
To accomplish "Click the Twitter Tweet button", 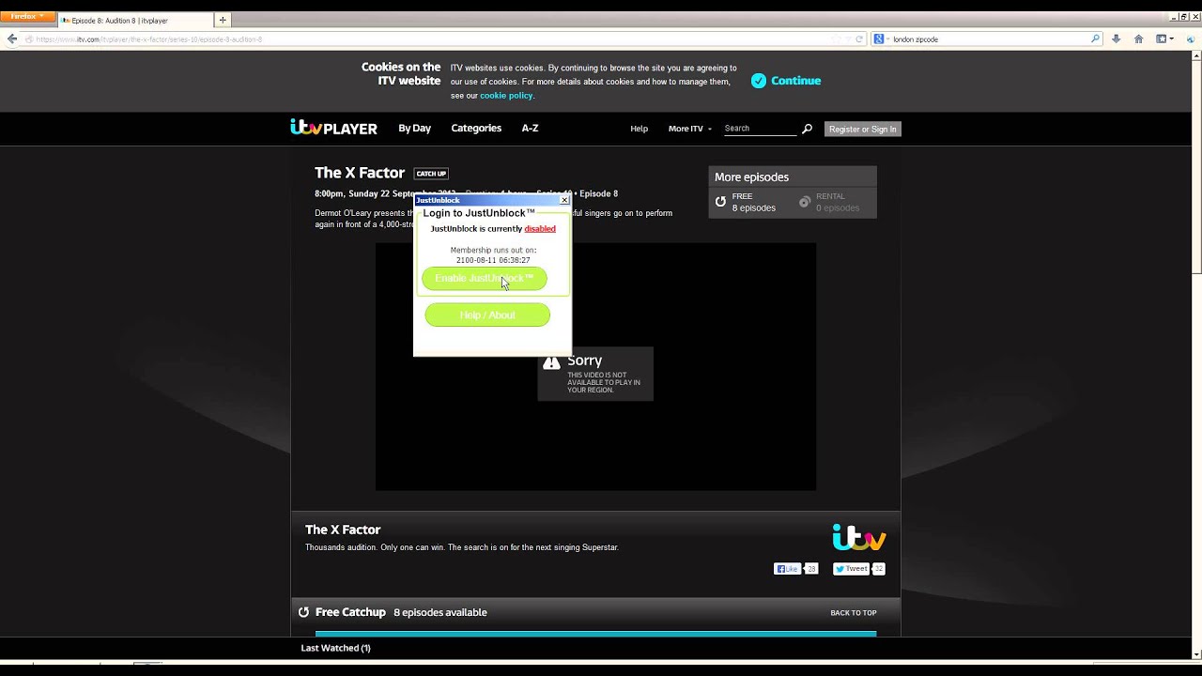I will [852, 569].
